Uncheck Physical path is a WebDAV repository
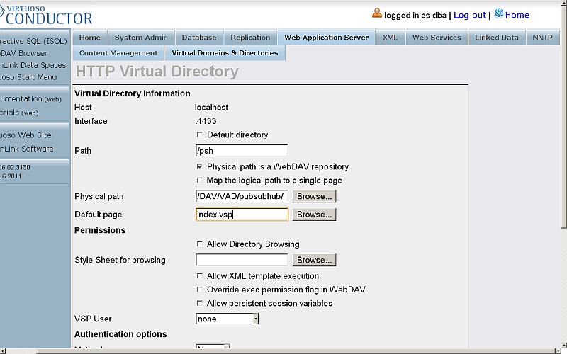Image resolution: width=567 pixels, height=354 pixels. coord(200,167)
